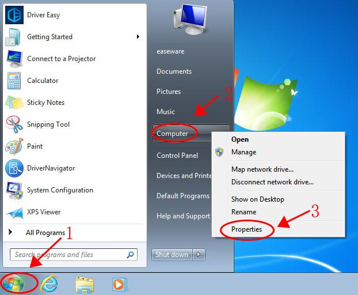Open Windows Media Player from taskbar

tap(120, 285)
